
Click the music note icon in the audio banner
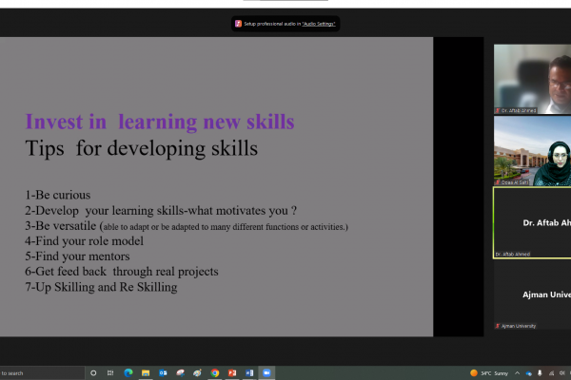pos(238,23)
